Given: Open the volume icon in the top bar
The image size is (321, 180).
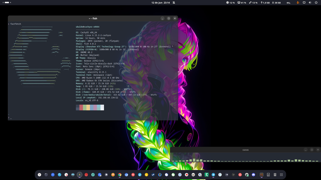Looking at the screenshot, I should pyautogui.click(x=310, y=2).
